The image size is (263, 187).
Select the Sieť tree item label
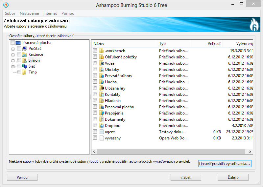pyautogui.click(x=32, y=66)
